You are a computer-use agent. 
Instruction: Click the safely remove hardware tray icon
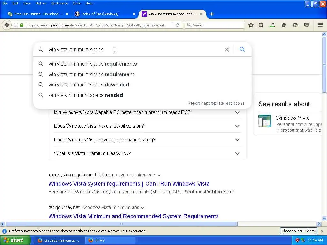(303, 240)
